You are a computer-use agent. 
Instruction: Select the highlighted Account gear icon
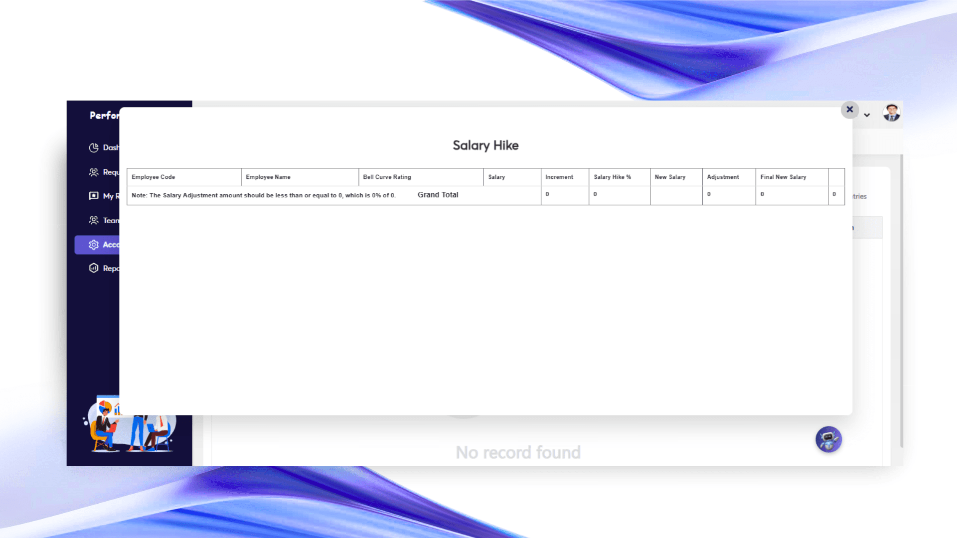tap(94, 245)
